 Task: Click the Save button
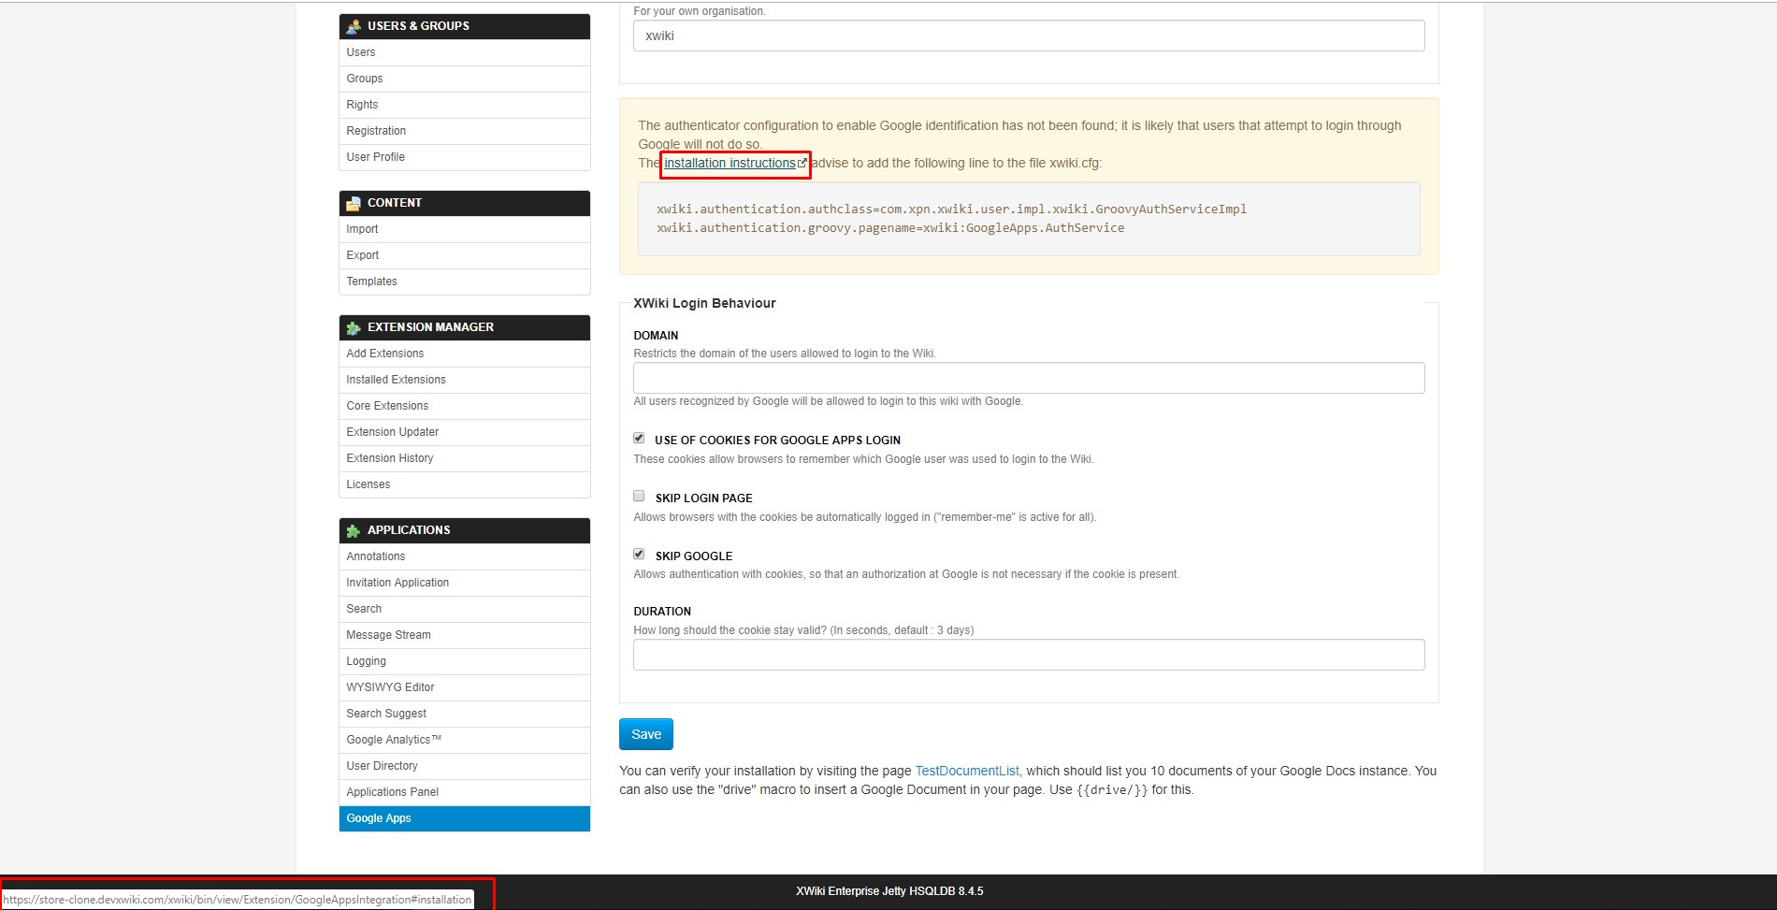[646, 734]
